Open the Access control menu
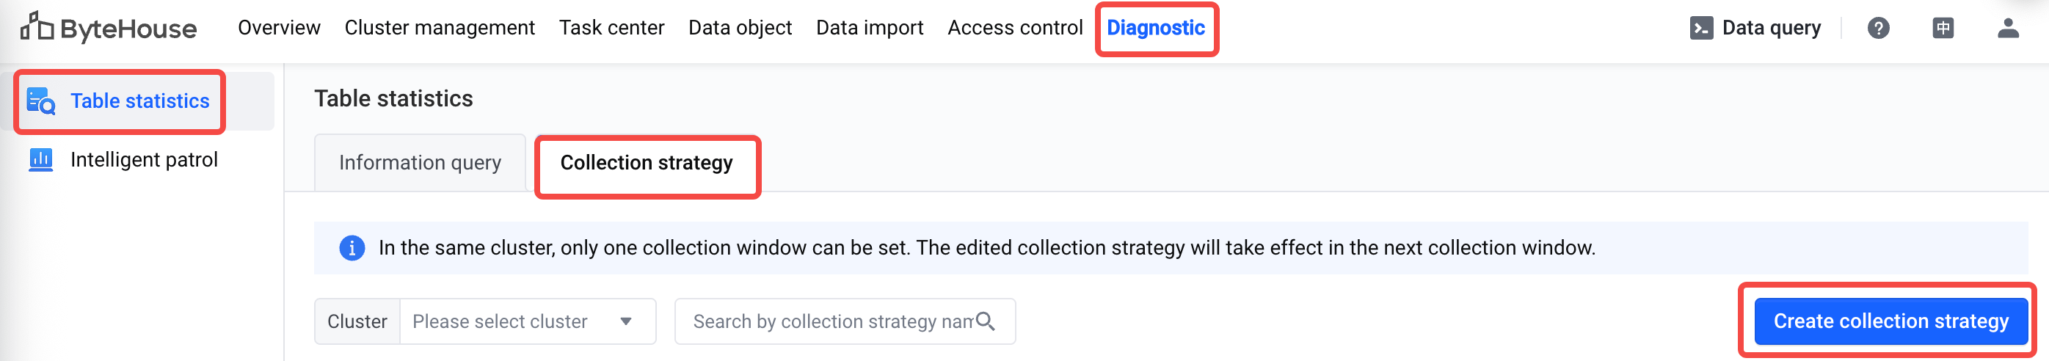This screenshot has height=361, width=2049. click(1014, 28)
